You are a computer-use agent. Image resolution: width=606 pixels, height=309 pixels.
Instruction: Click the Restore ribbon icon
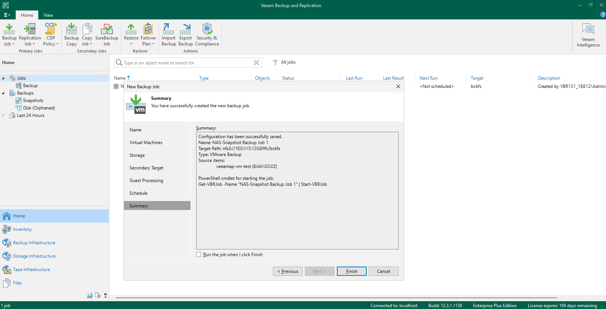[131, 29]
